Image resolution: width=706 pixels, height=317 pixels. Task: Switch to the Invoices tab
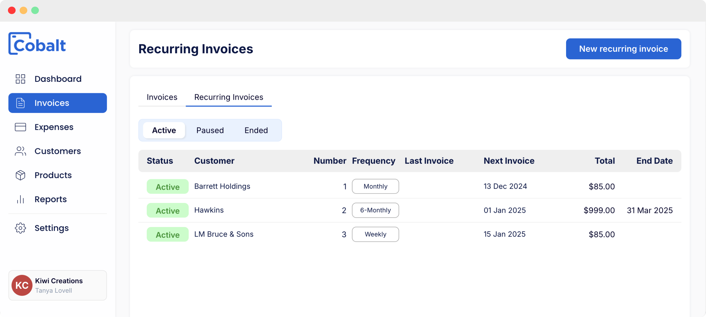(162, 97)
